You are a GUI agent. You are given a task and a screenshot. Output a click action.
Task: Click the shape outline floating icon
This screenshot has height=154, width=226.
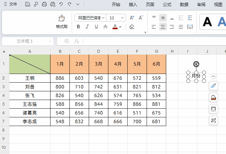coord(213,109)
